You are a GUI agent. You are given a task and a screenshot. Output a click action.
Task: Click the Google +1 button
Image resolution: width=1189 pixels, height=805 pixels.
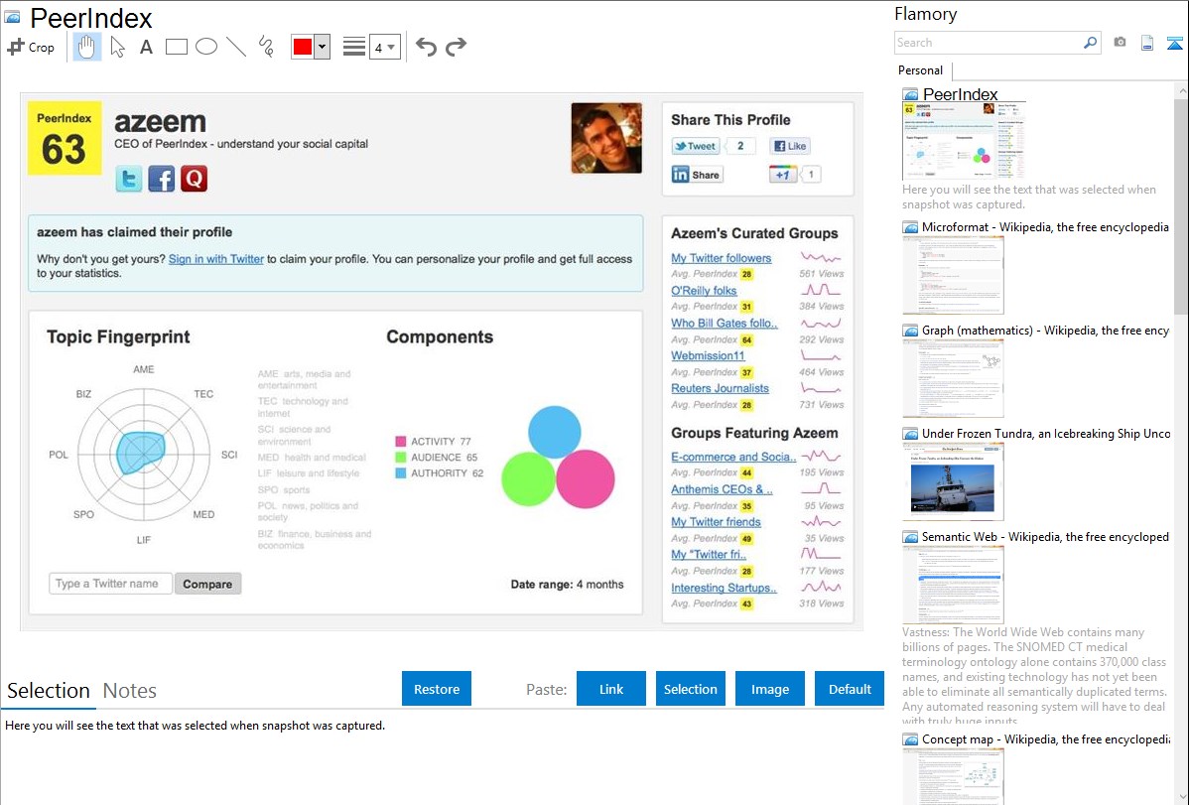click(x=782, y=175)
